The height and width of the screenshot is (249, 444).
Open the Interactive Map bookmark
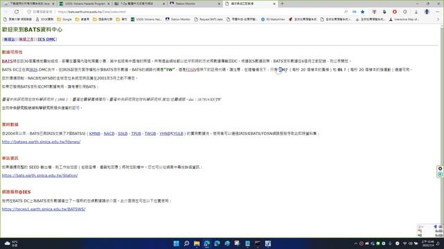404,19
